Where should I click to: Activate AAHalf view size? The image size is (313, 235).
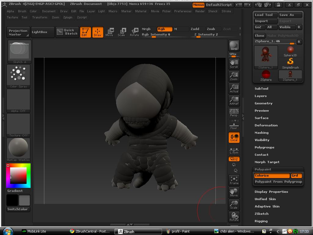click(x=234, y=100)
